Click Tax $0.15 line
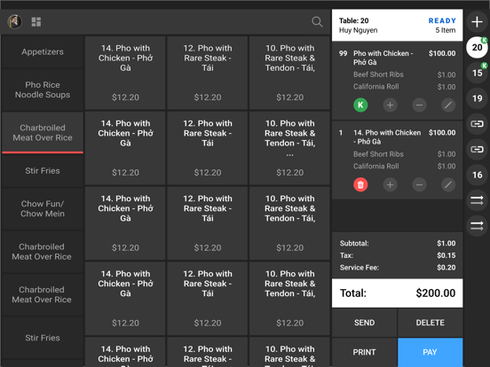 click(x=397, y=255)
